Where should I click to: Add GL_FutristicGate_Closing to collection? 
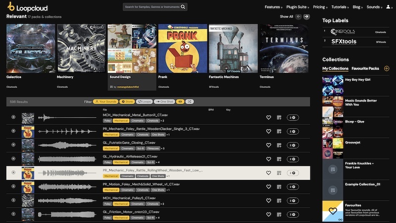pos(279,145)
